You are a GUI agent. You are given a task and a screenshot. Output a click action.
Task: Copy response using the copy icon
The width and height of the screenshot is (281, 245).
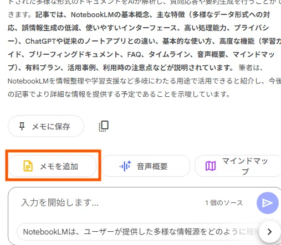point(104,126)
